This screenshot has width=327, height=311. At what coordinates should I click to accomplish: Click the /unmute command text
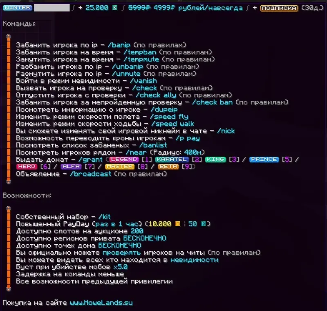[x=126, y=74]
